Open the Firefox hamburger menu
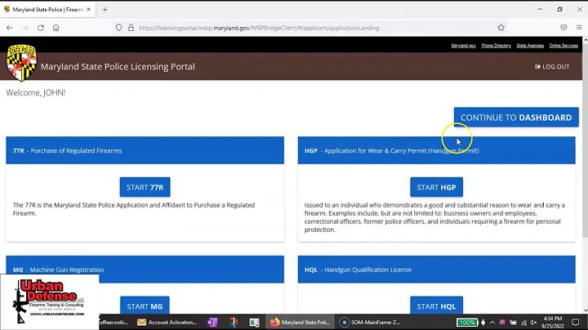Image resolution: width=588 pixels, height=330 pixels. click(579, 28)
